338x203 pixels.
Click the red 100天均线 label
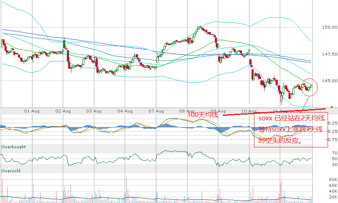tap(203, 115)
